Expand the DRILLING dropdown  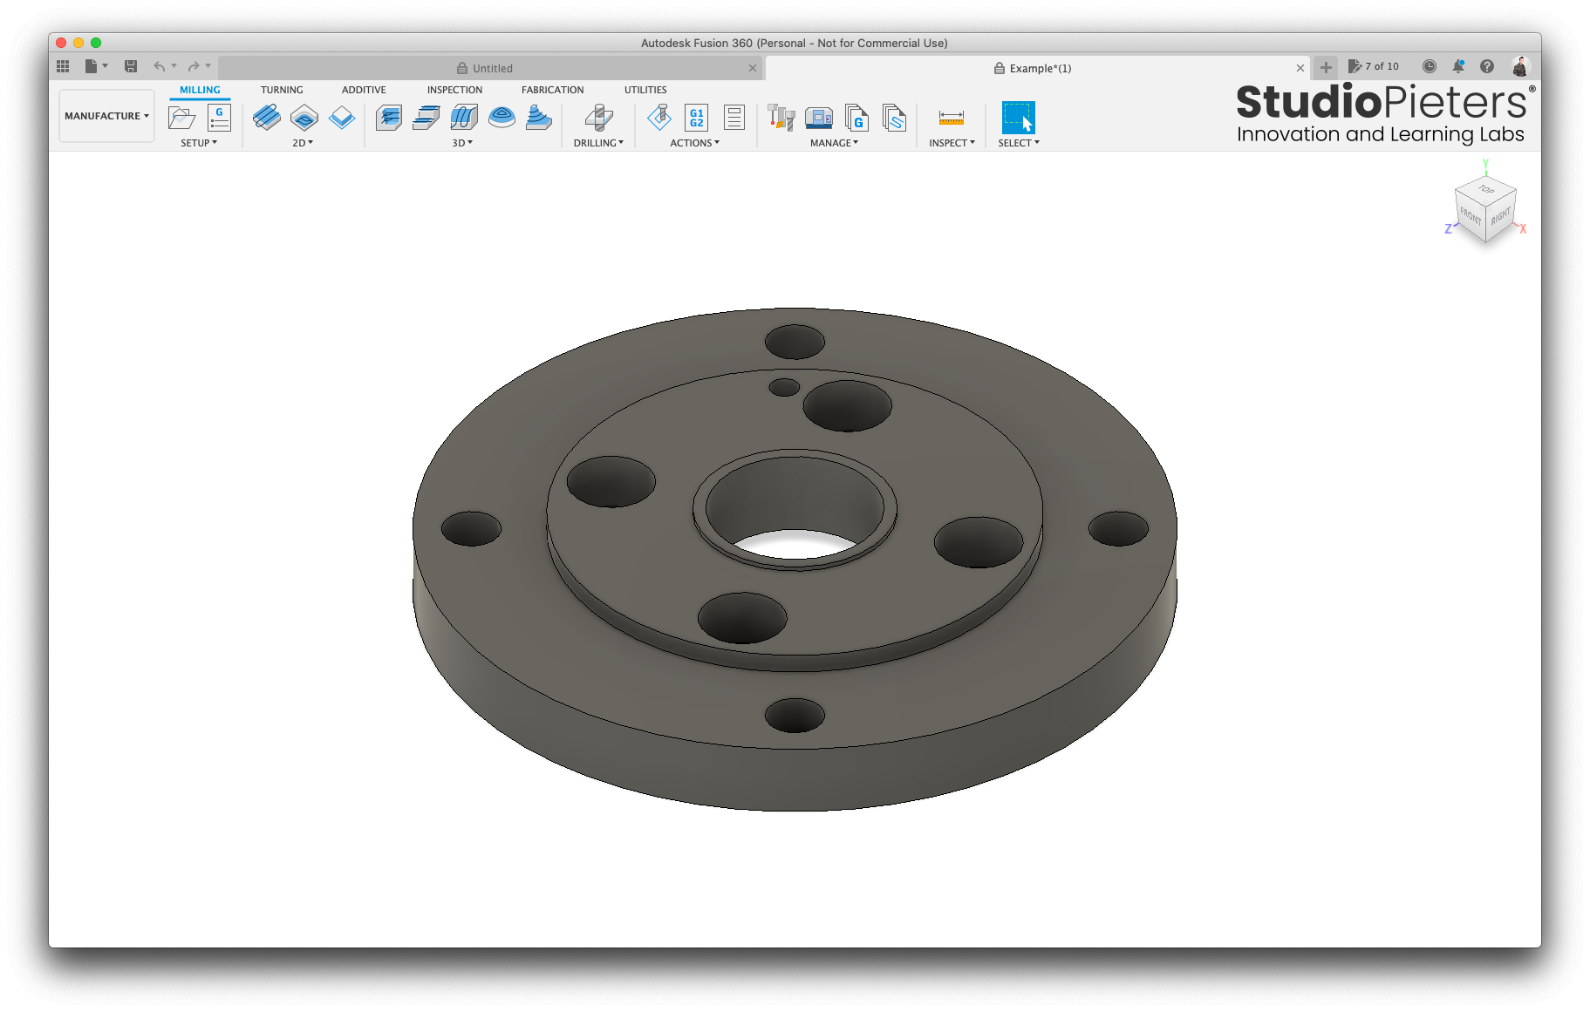coord(598,143)
